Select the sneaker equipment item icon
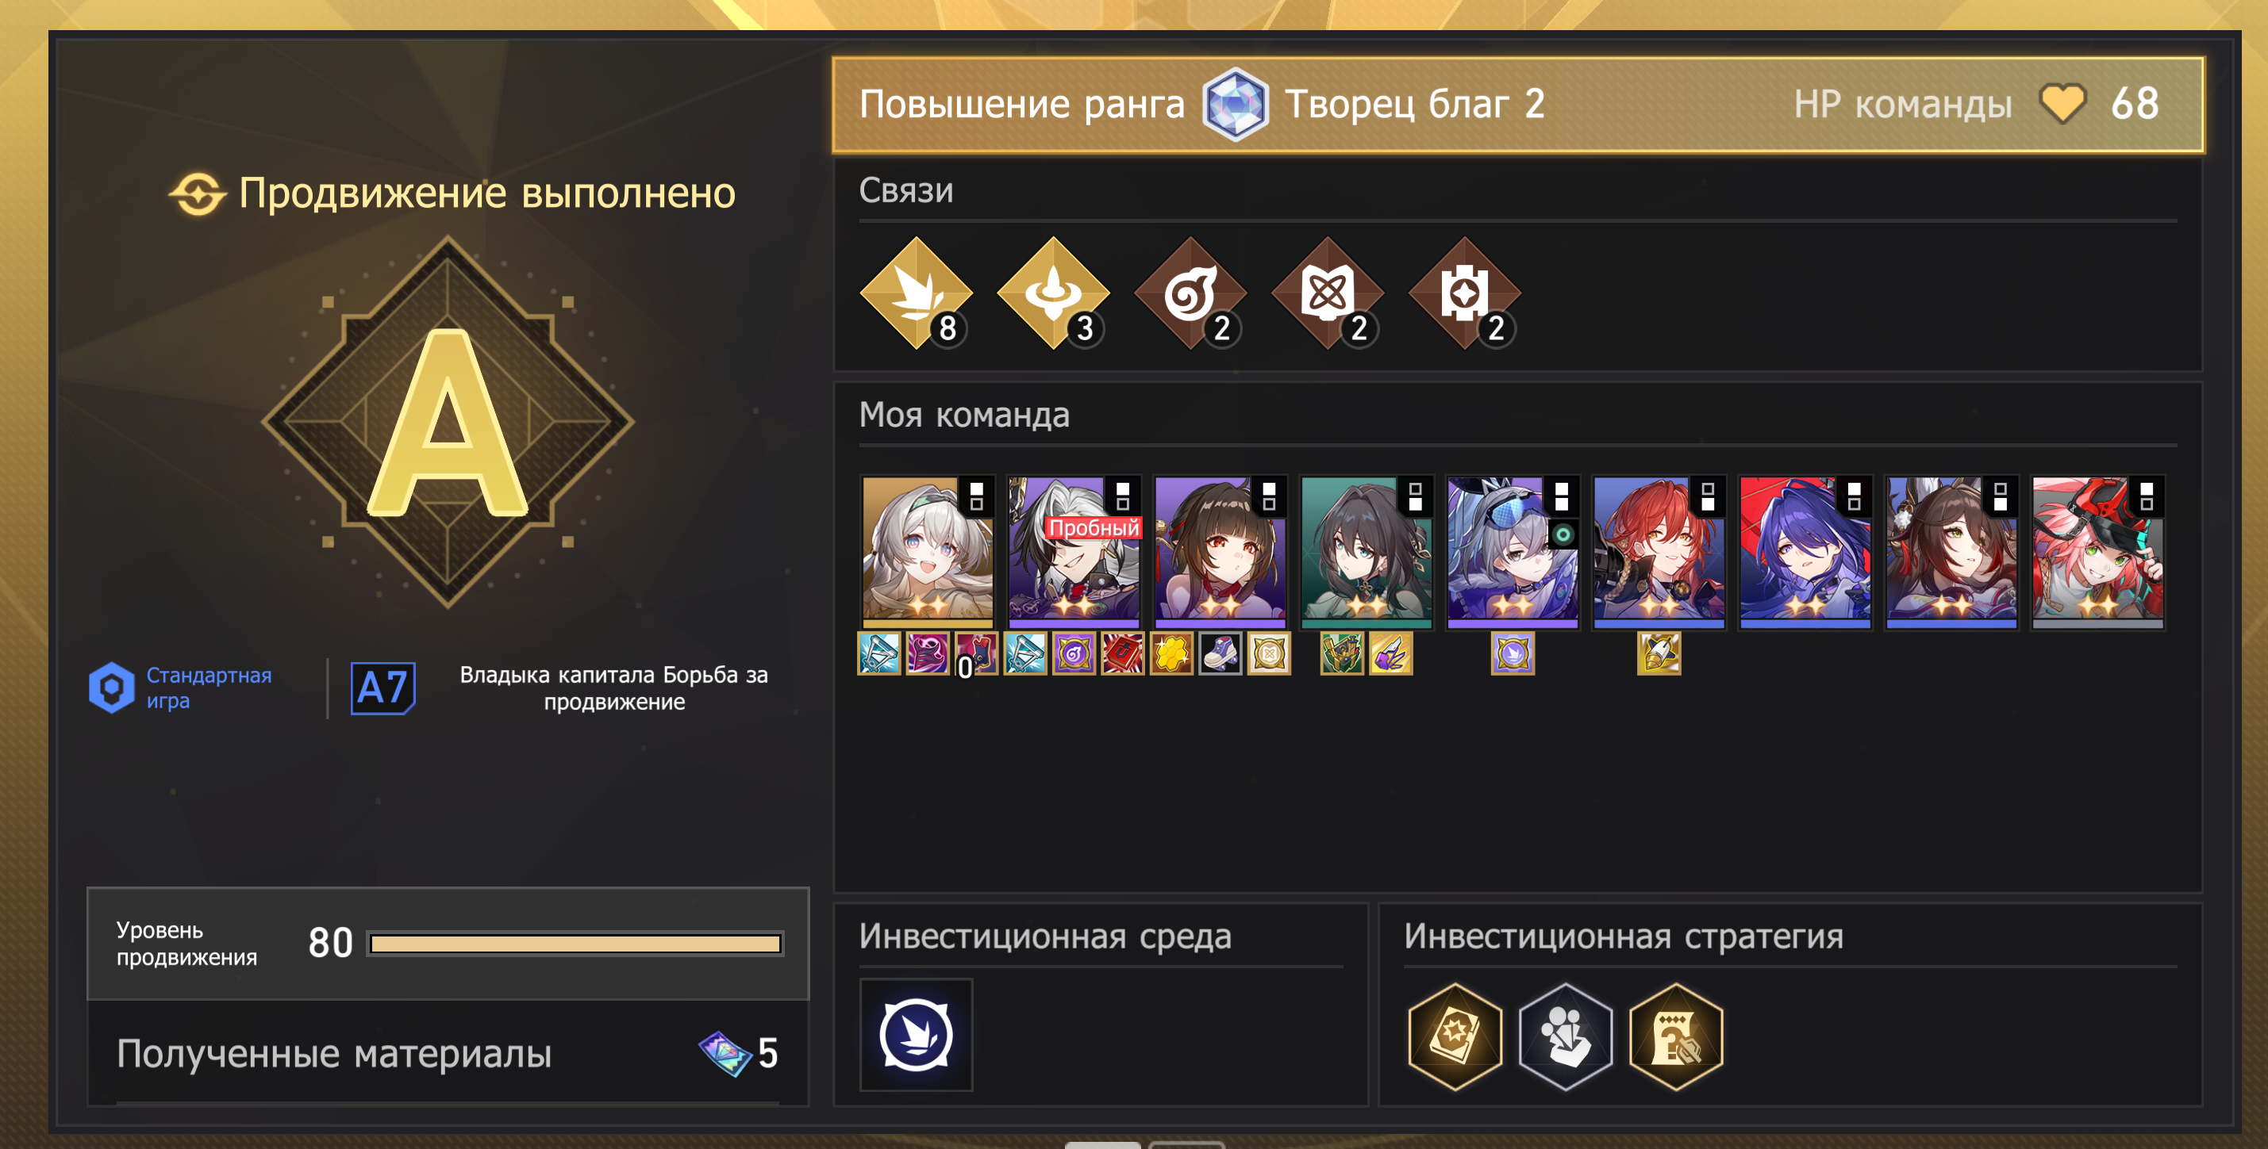 1220,653
